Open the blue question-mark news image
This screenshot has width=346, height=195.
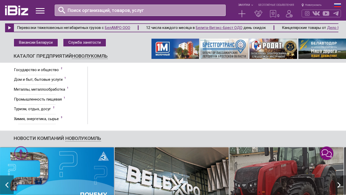57,171
